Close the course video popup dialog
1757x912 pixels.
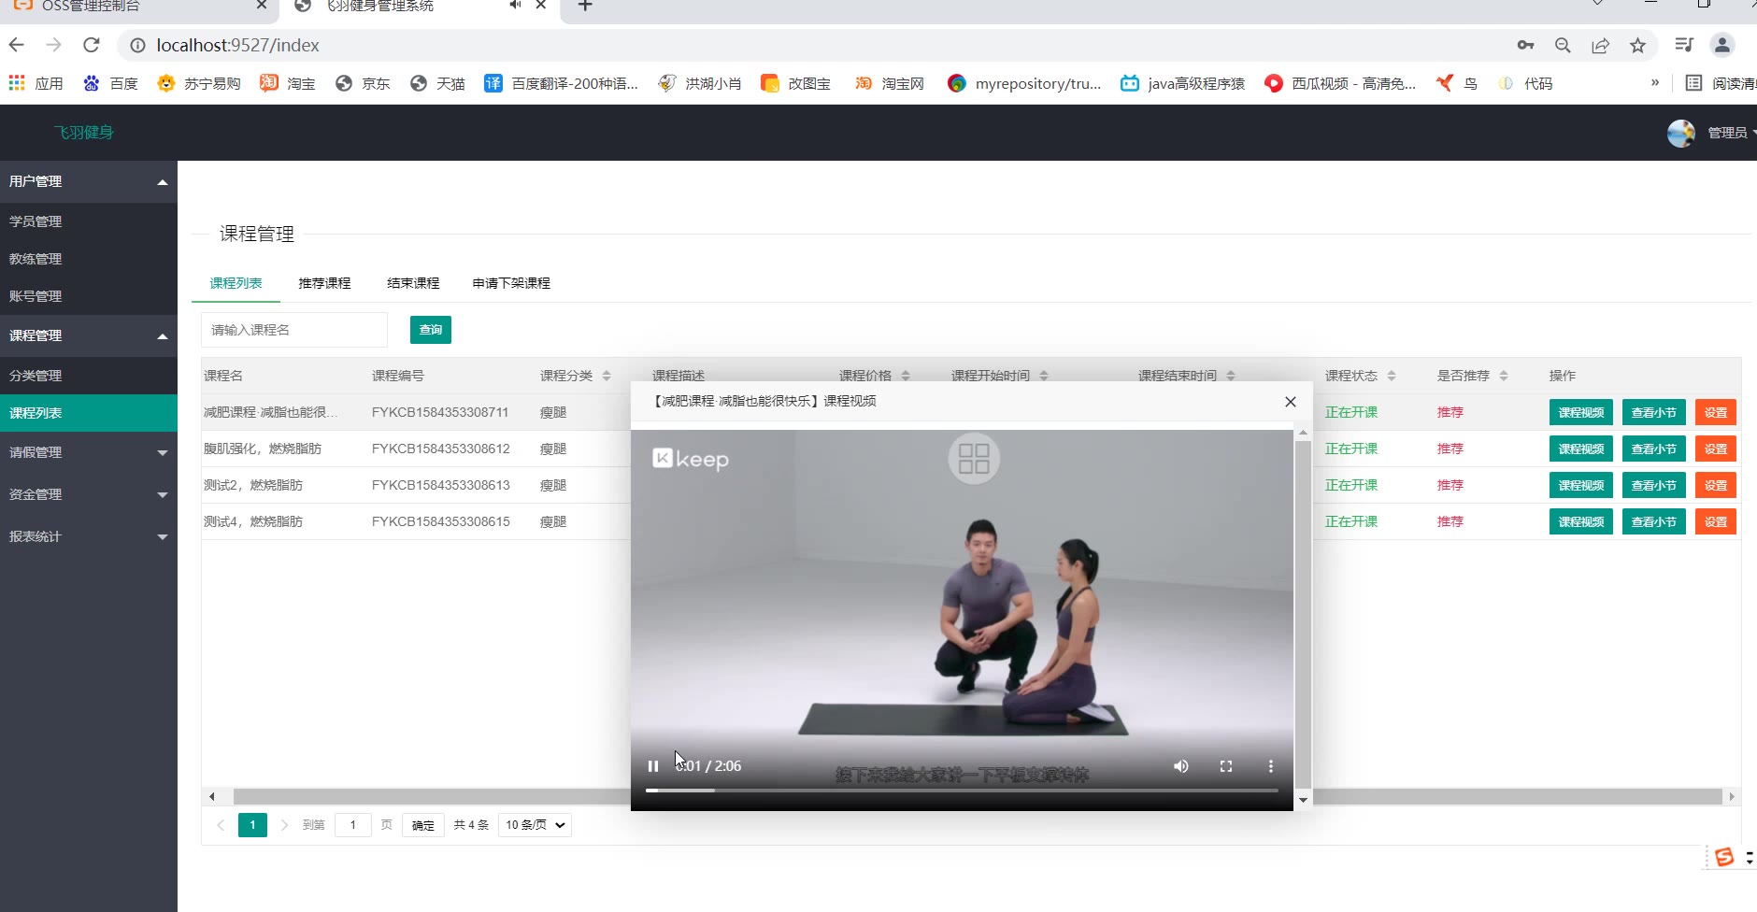tap(1291, 402)
